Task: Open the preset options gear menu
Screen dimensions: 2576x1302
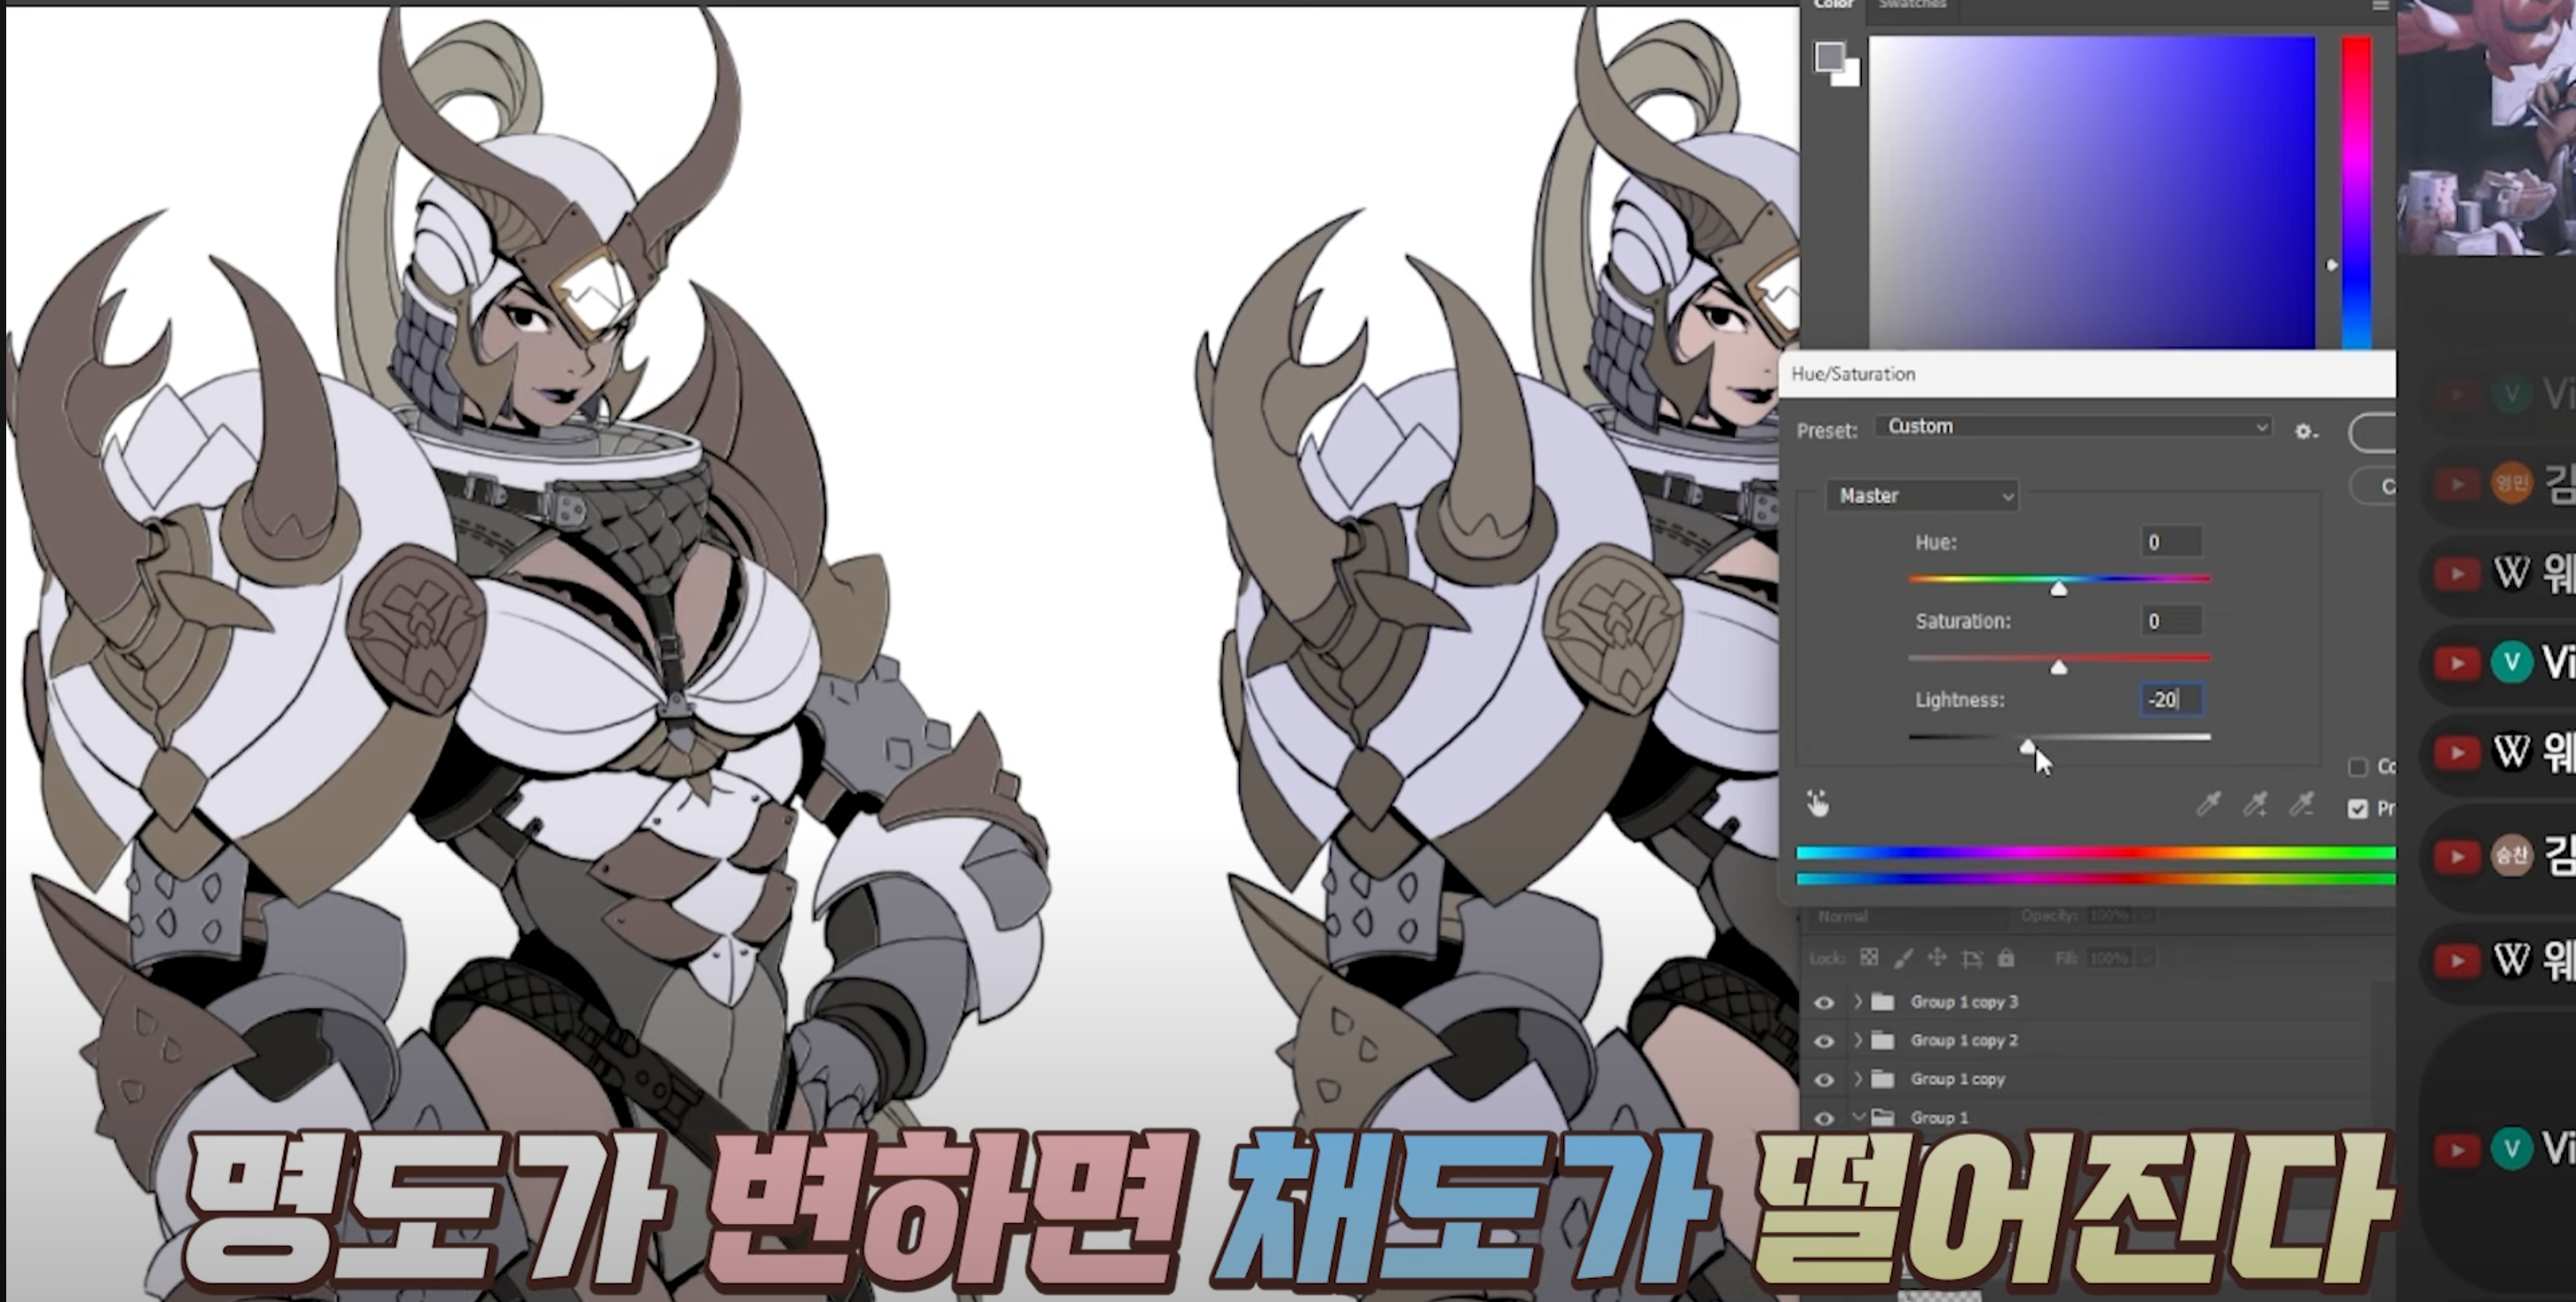Action: (x=2304, y=431)
